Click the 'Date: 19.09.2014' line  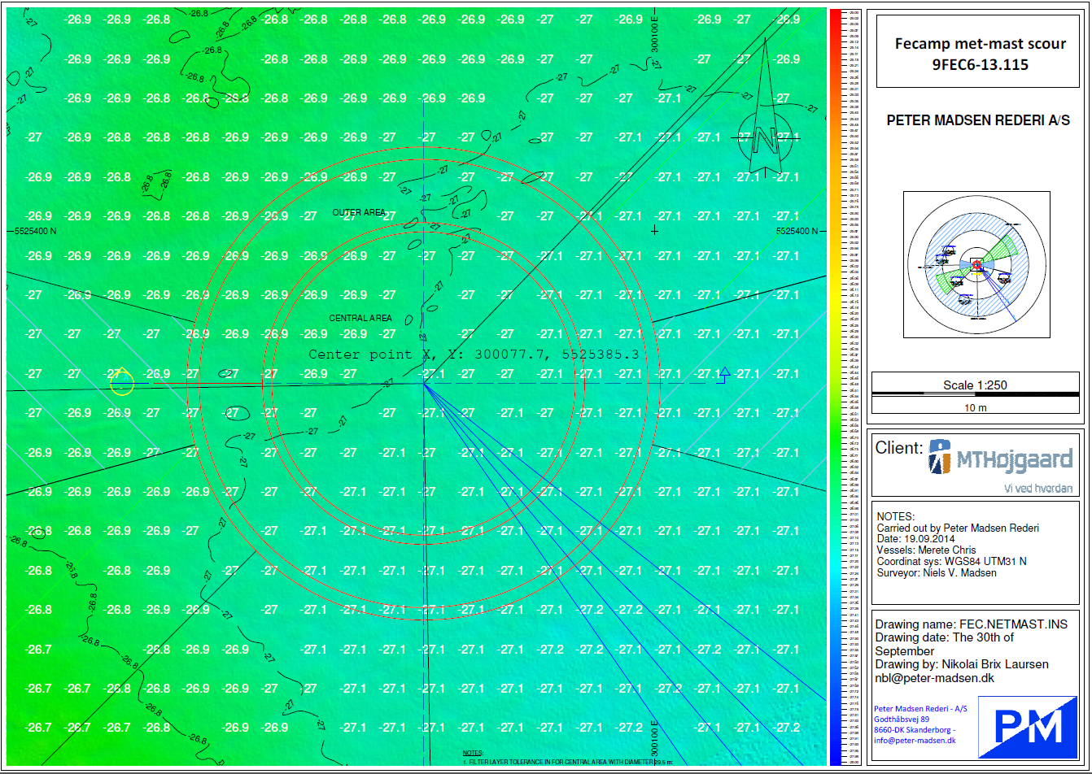coord(916,539)
